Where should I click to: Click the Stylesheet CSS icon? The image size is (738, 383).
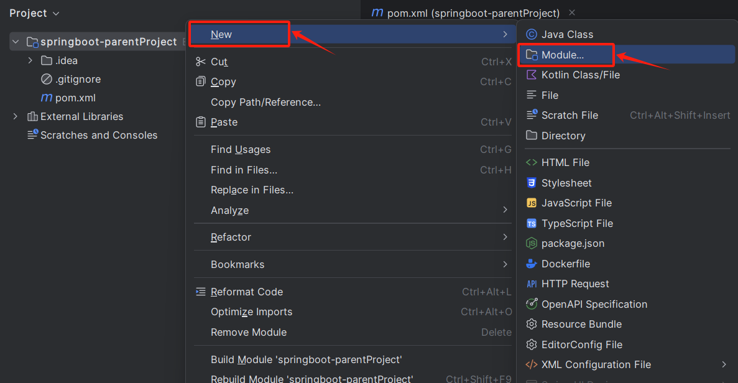click(x=532, y=183)
